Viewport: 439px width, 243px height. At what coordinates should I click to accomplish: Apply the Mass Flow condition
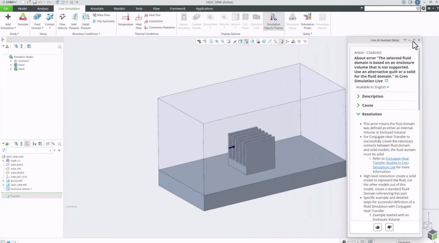[101, 15]
